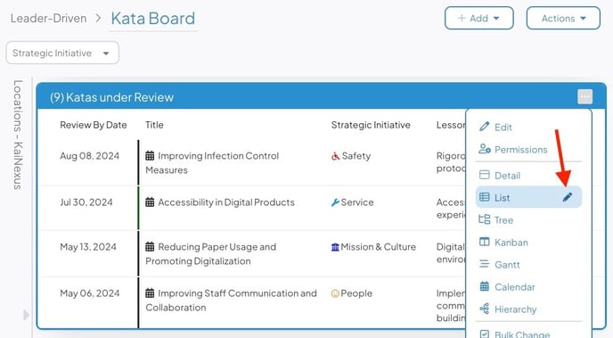
Task: Click calendar icon by Improving Infection Control
Action: click(x=150, y=156)
